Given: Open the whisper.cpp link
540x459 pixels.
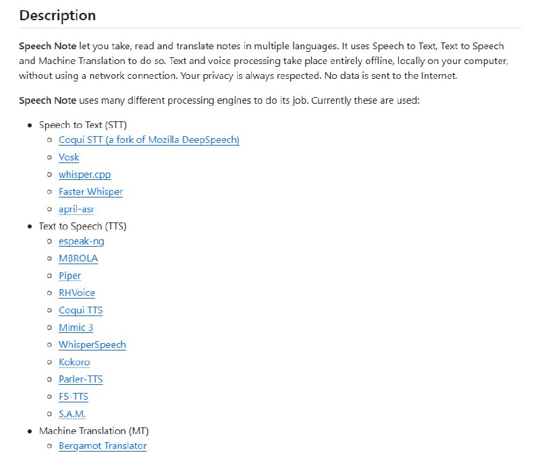Looking at the screenshot, I should [84, 175].
